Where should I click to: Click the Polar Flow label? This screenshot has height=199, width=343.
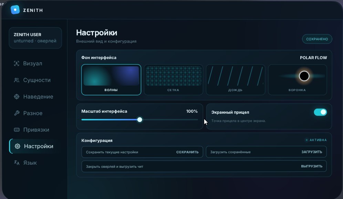click(313, 58)
